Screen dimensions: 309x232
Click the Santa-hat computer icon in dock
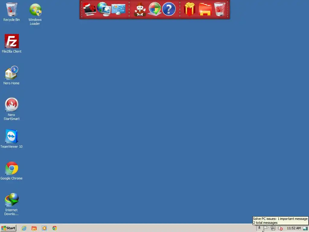(89, 9)
